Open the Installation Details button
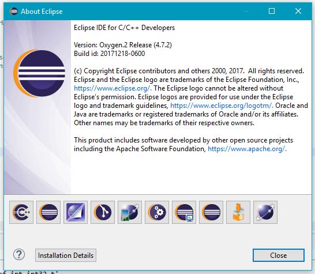Image resolution: width=315 pixels, height=274 pixels. (x=66, y=256)
